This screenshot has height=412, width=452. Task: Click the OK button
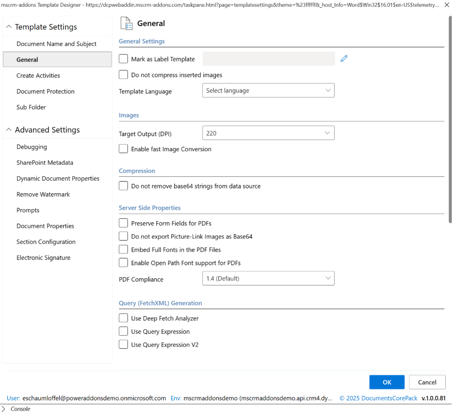[387, 382]
